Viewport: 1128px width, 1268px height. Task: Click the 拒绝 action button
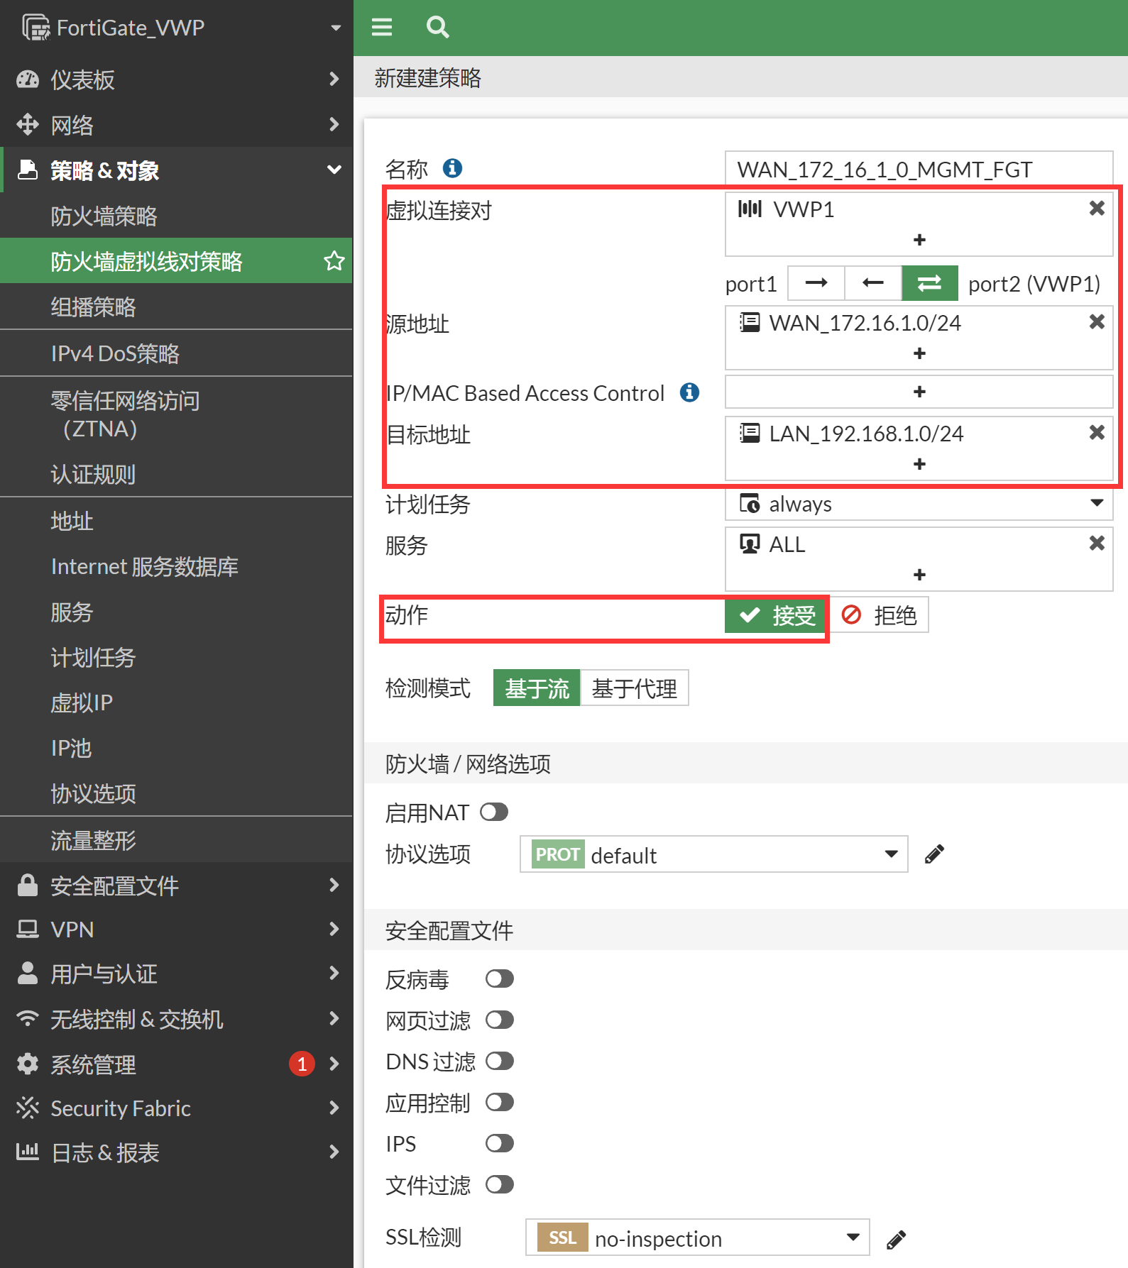pos(880,615)
